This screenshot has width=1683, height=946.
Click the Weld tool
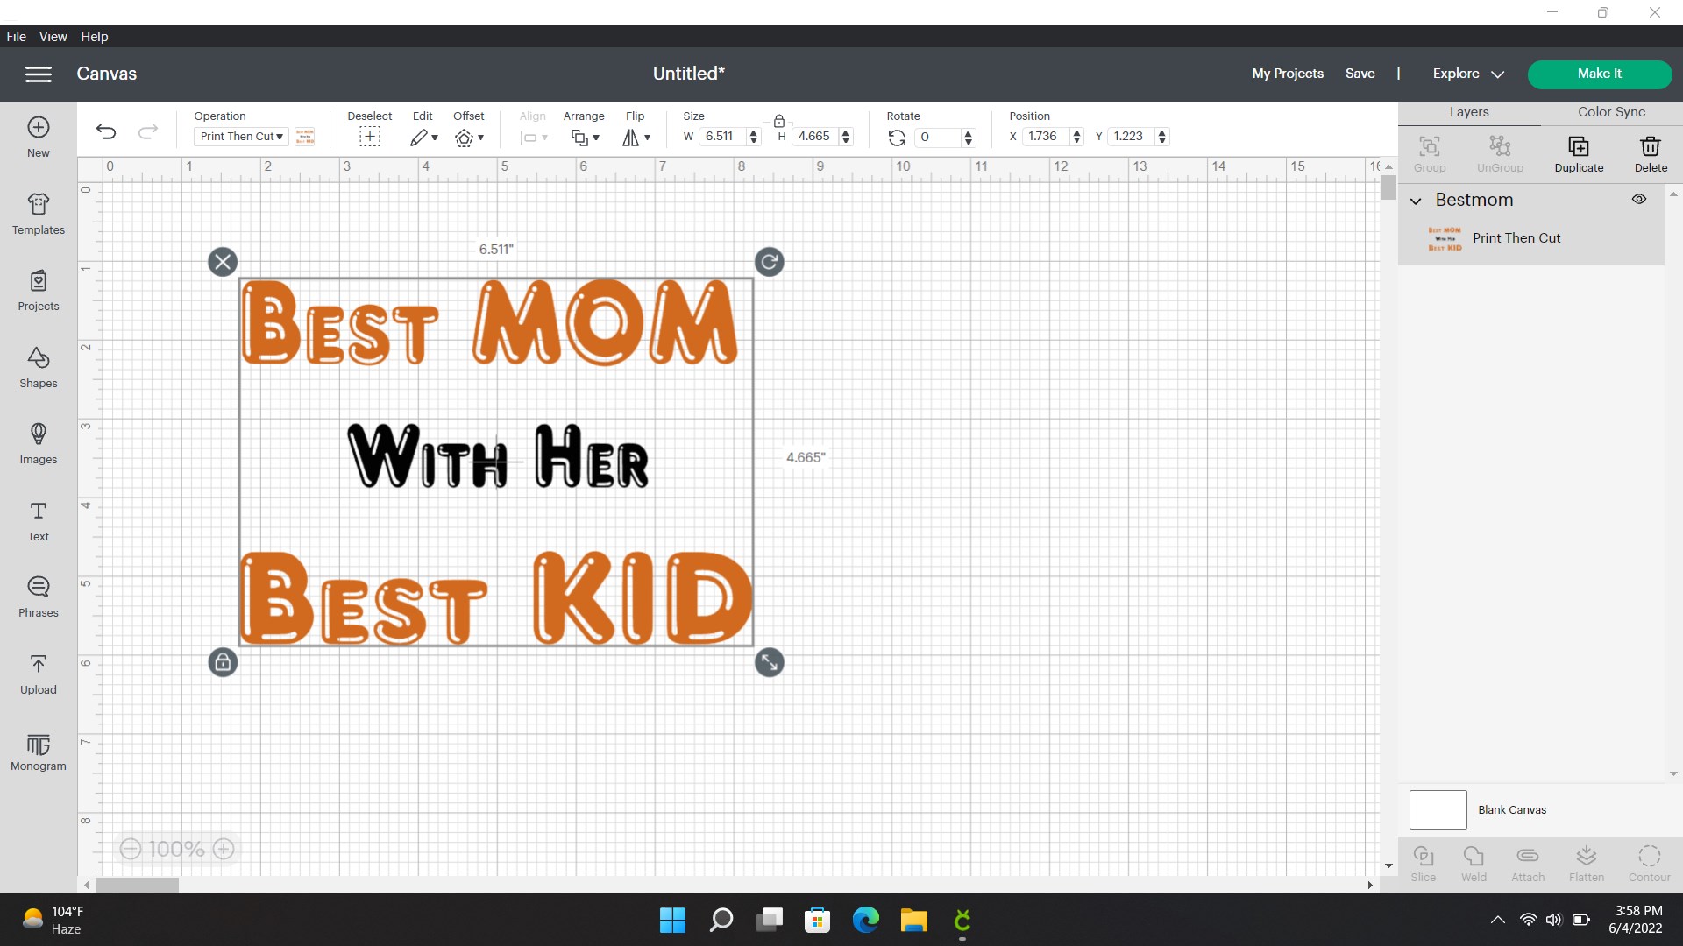click(1474, 863)
